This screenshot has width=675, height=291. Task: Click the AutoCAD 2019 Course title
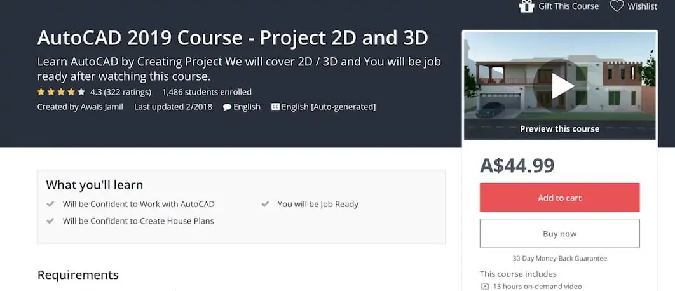(x=233, y=38)
